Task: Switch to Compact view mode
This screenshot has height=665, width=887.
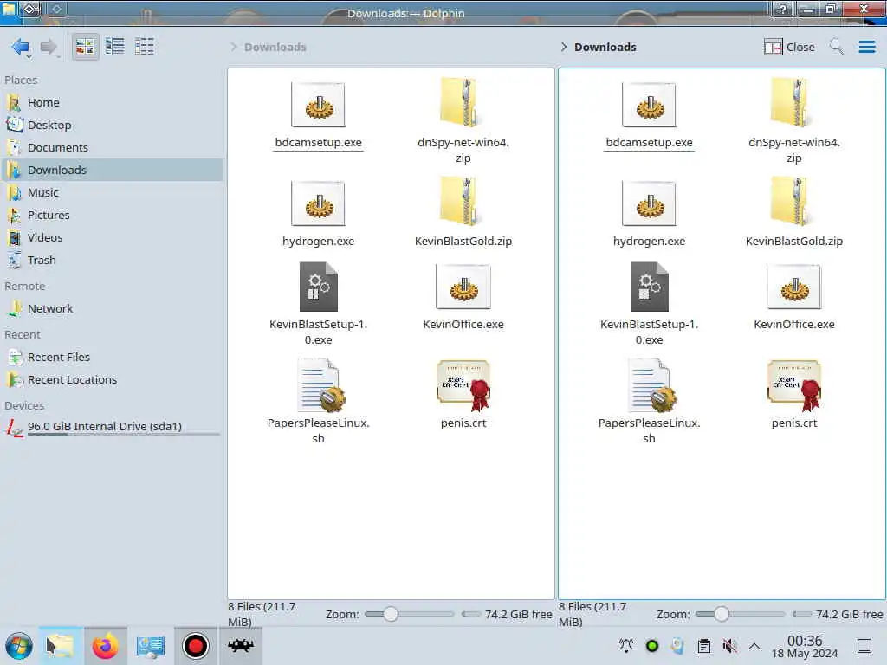Action: pyautogui.click(x=115, y=47)
